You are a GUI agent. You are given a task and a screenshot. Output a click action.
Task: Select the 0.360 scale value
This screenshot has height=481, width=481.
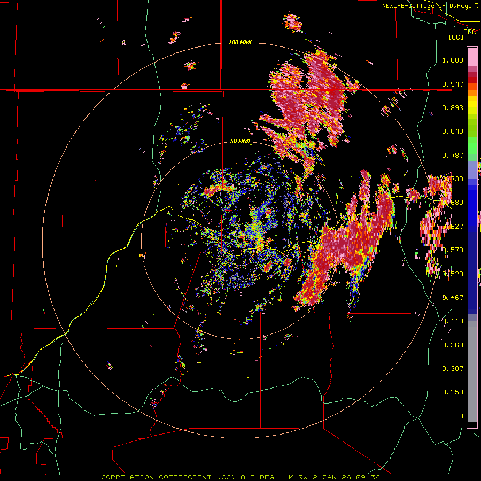coord(453,345)
